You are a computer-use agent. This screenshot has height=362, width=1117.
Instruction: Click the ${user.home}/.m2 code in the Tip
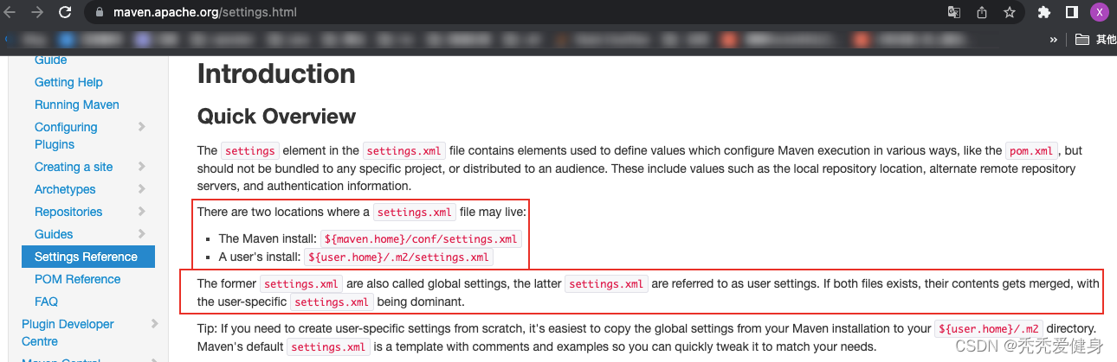pyautogui.click(x=989, y=329)
